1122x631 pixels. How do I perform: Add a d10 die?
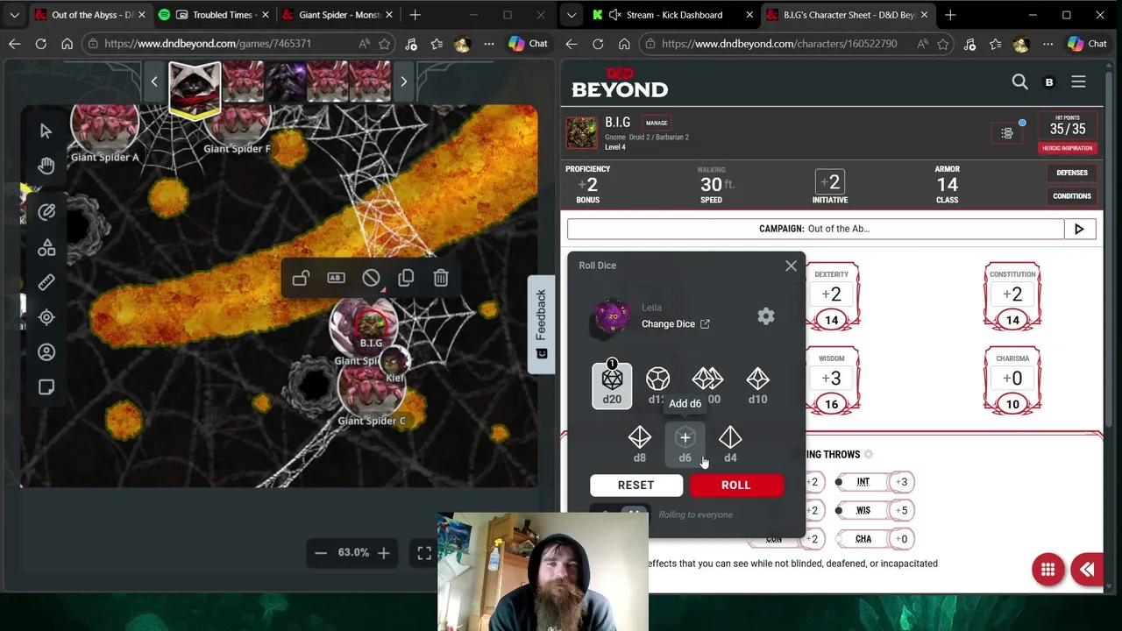757,386
